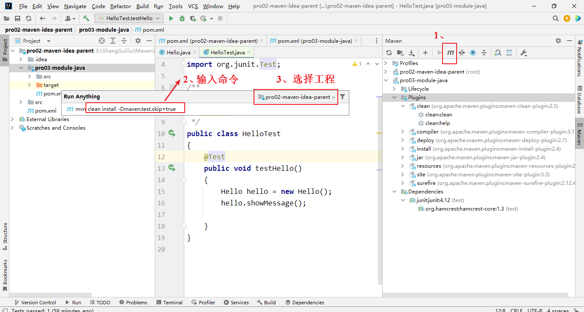Viewport: 584px width, 312px height.
Task: Reload all Maven projects icon
Action: pos(389,53)
